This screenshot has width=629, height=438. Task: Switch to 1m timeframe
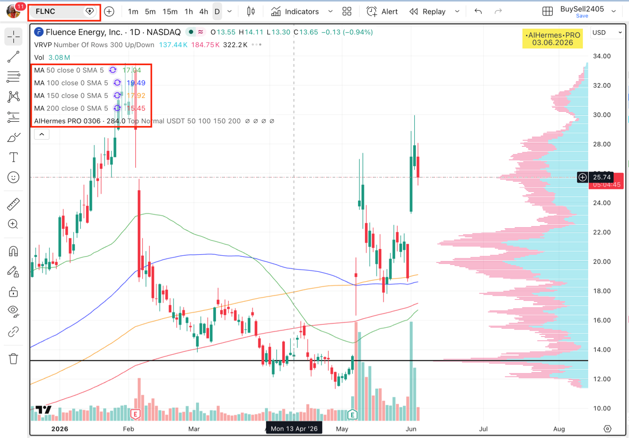click(133, 12)
